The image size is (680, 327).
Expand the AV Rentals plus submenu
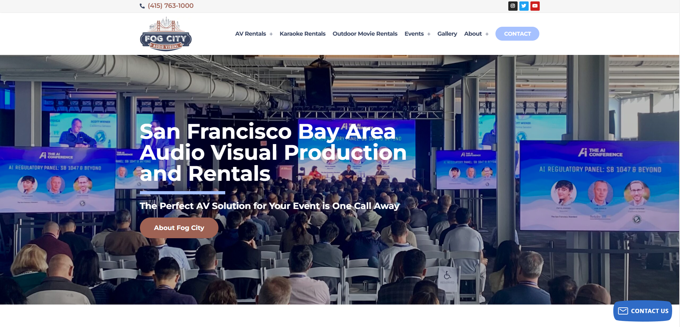(271, 34)
